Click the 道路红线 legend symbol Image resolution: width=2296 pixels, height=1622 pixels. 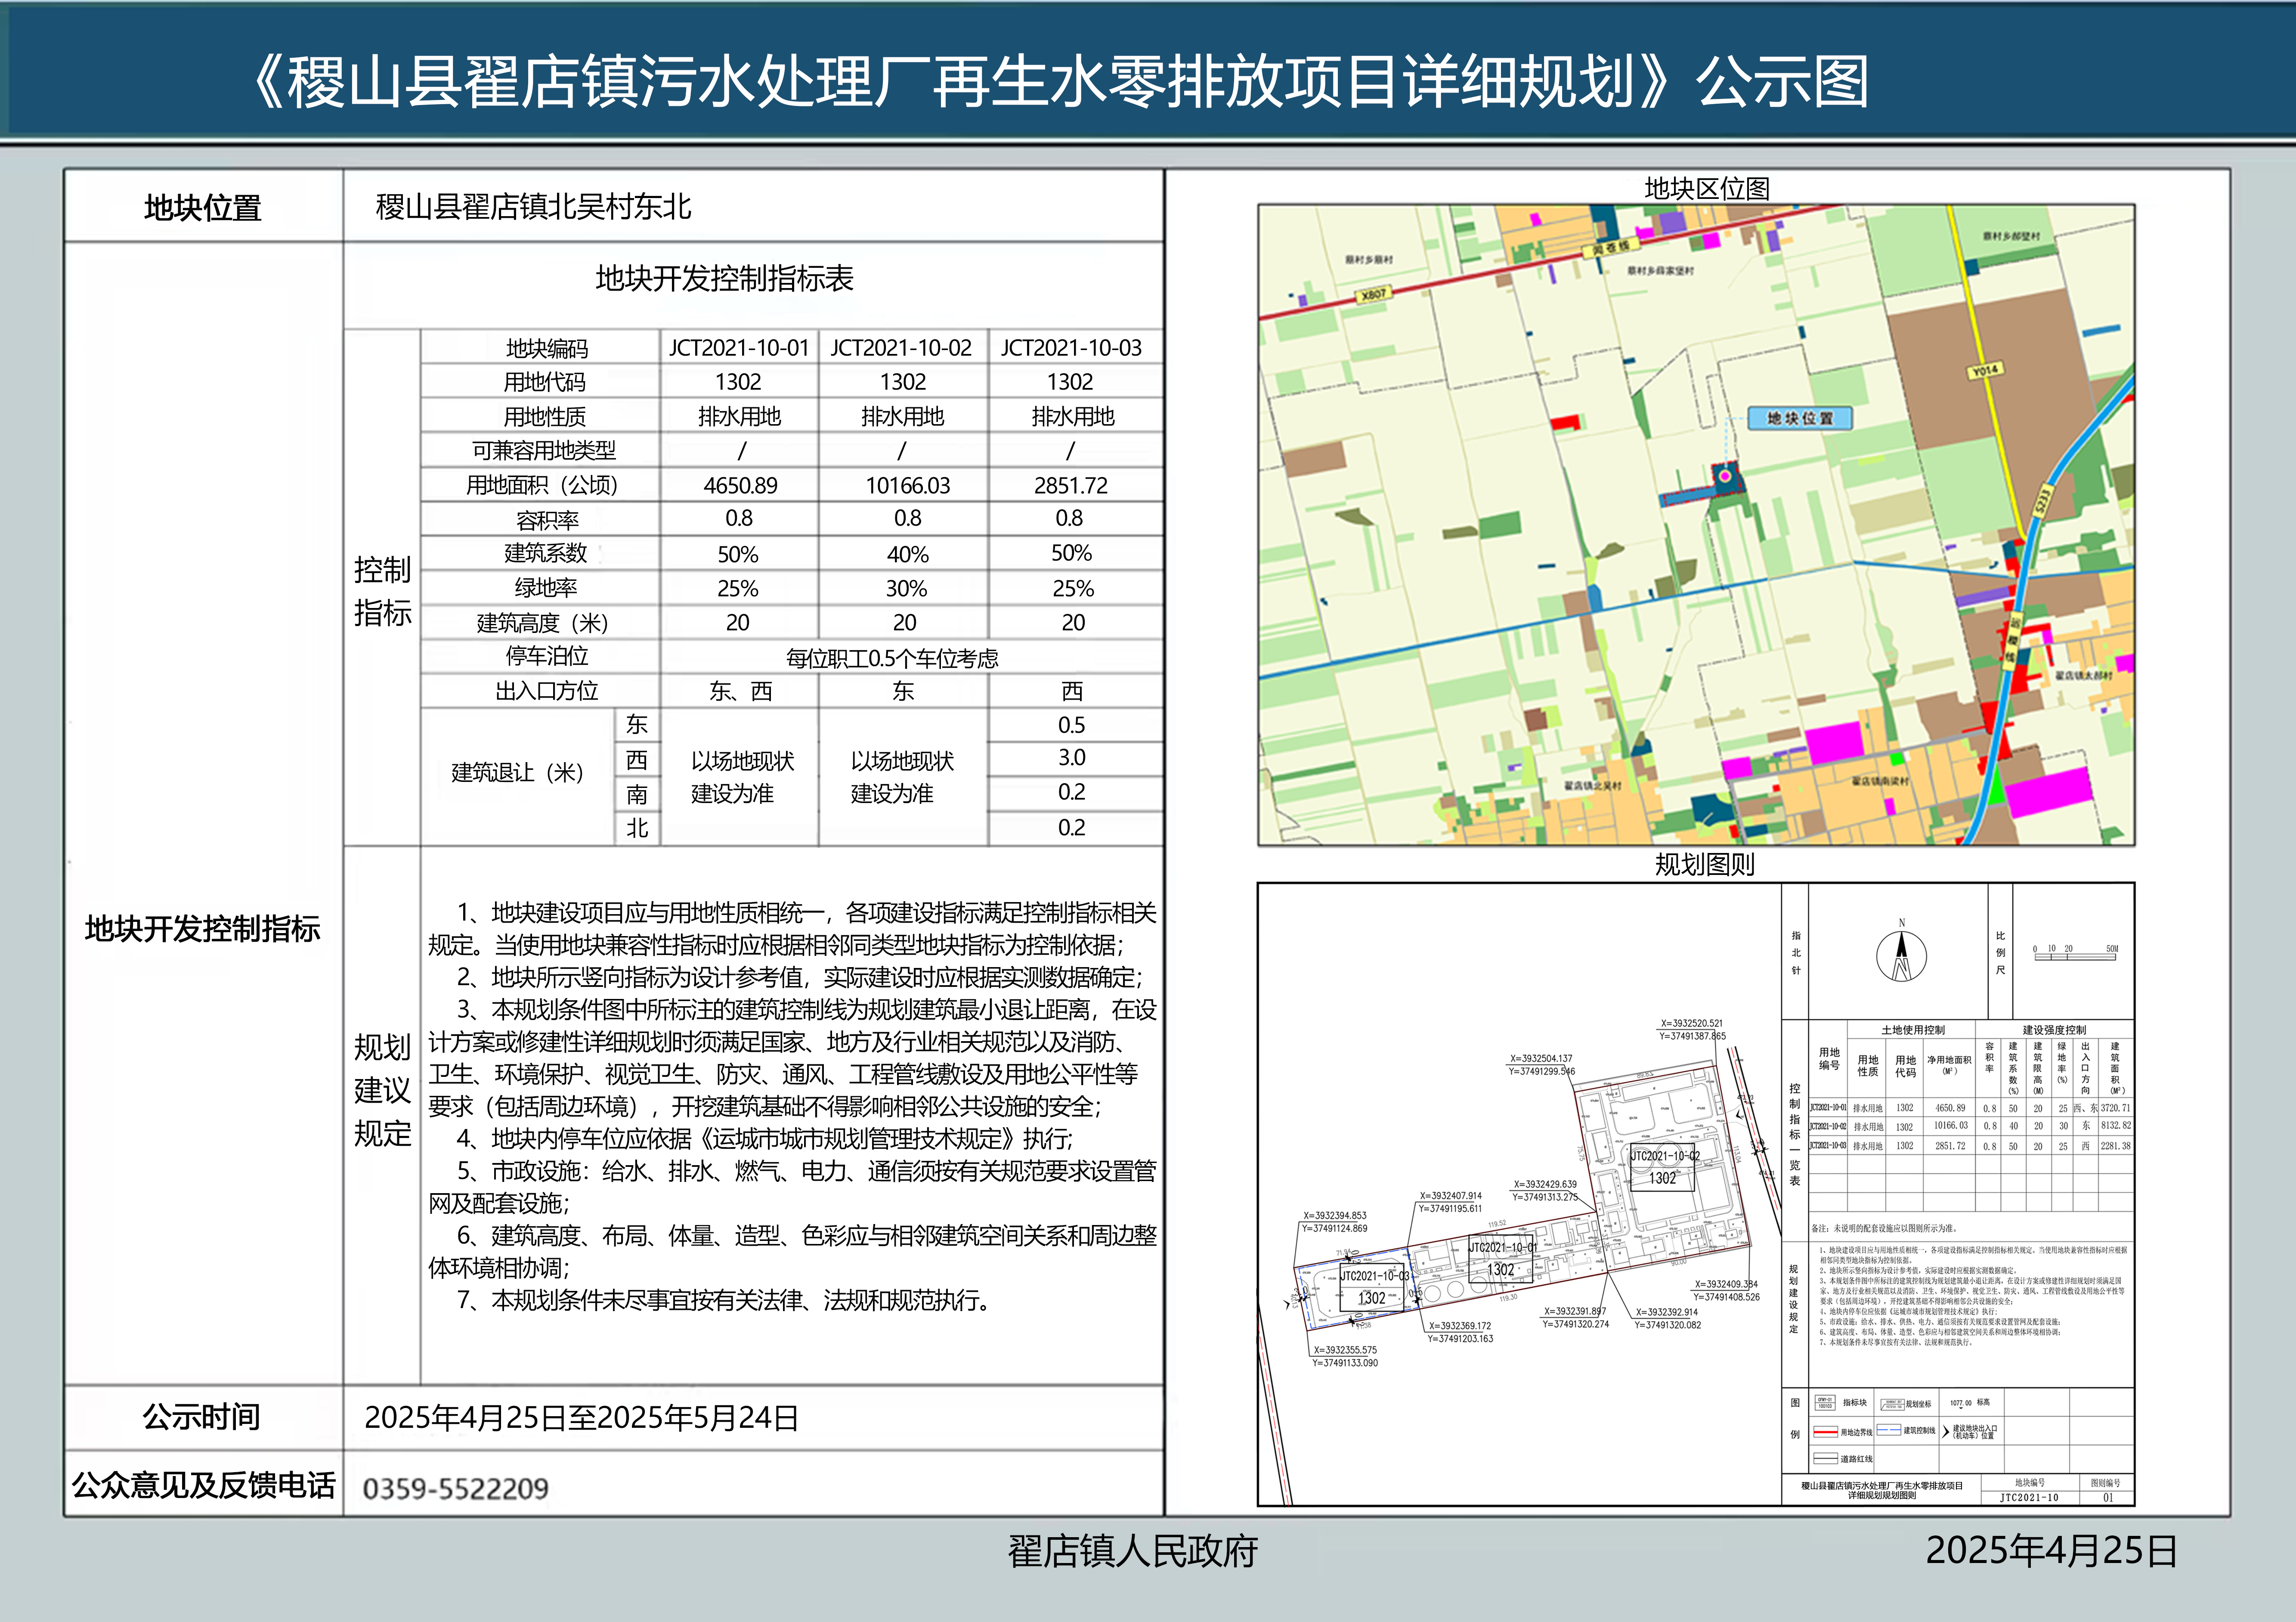click(1826, 1459)
